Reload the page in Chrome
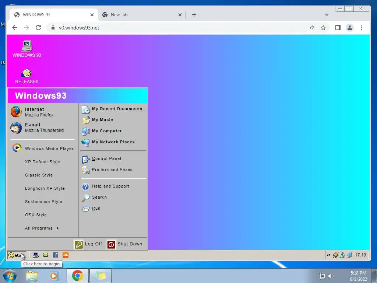Screen dimensions: 377x283 38,28
